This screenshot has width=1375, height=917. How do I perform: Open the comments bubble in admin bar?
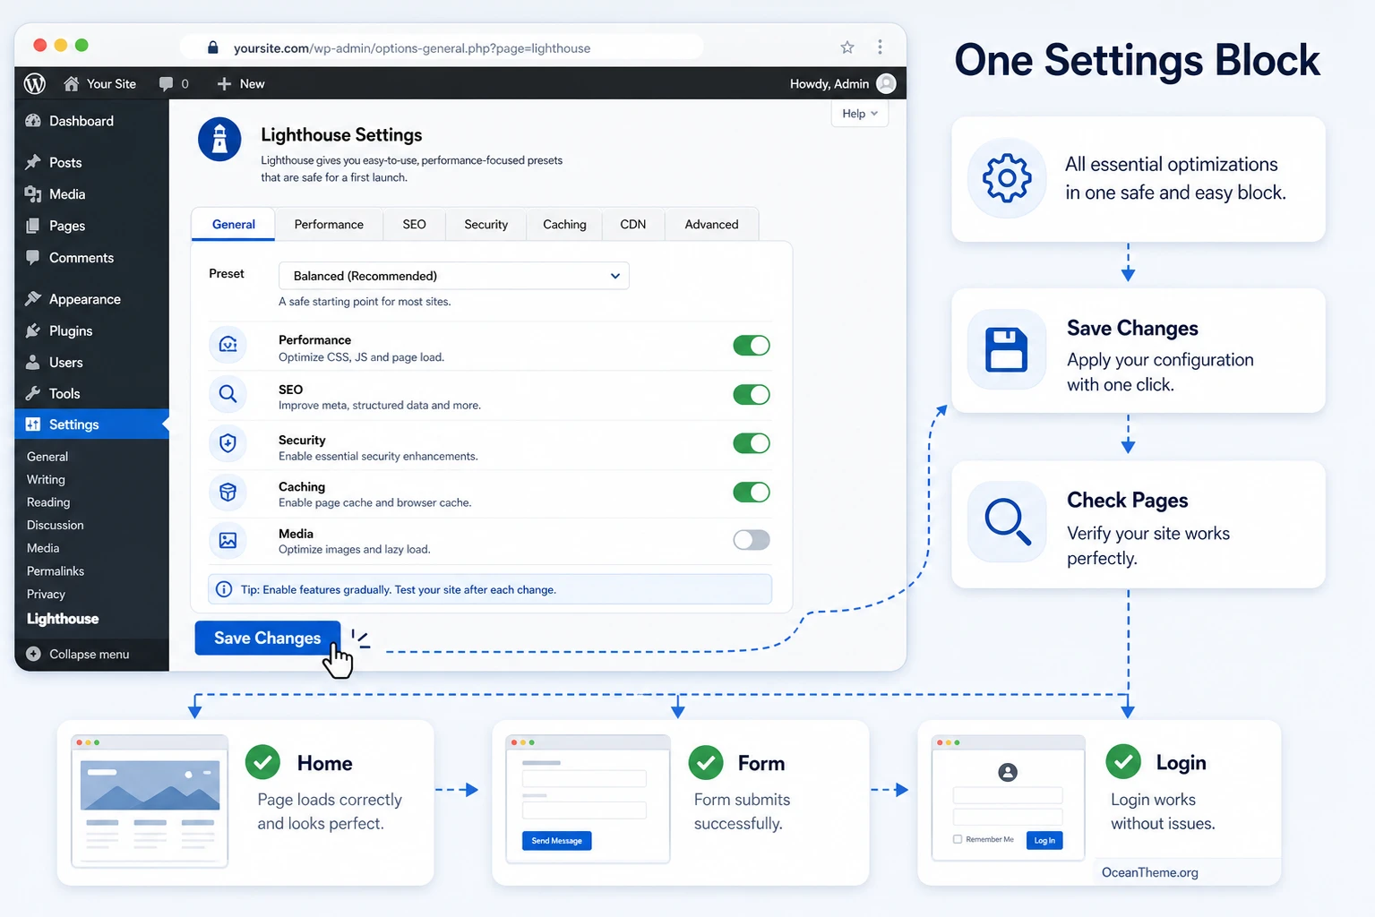(166, 83)
